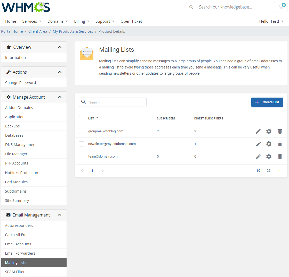Screen dimensions: 289x277
Task: Open settings gear for team@domain.com
Action: coord(269,157)
